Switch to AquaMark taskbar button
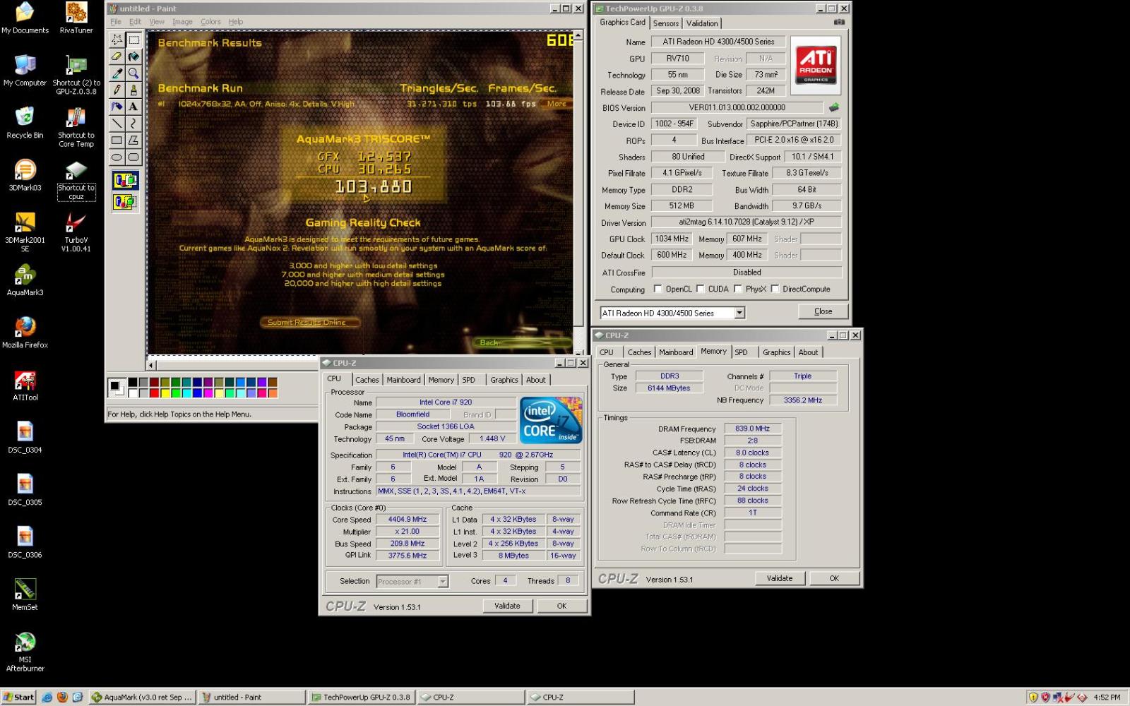This screenshot has width=1130, height=706. (x=143, y=697)
